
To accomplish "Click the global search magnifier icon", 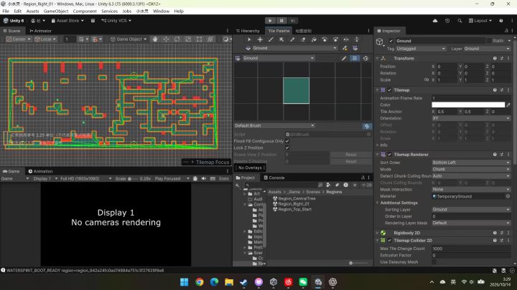I will 460,21.
